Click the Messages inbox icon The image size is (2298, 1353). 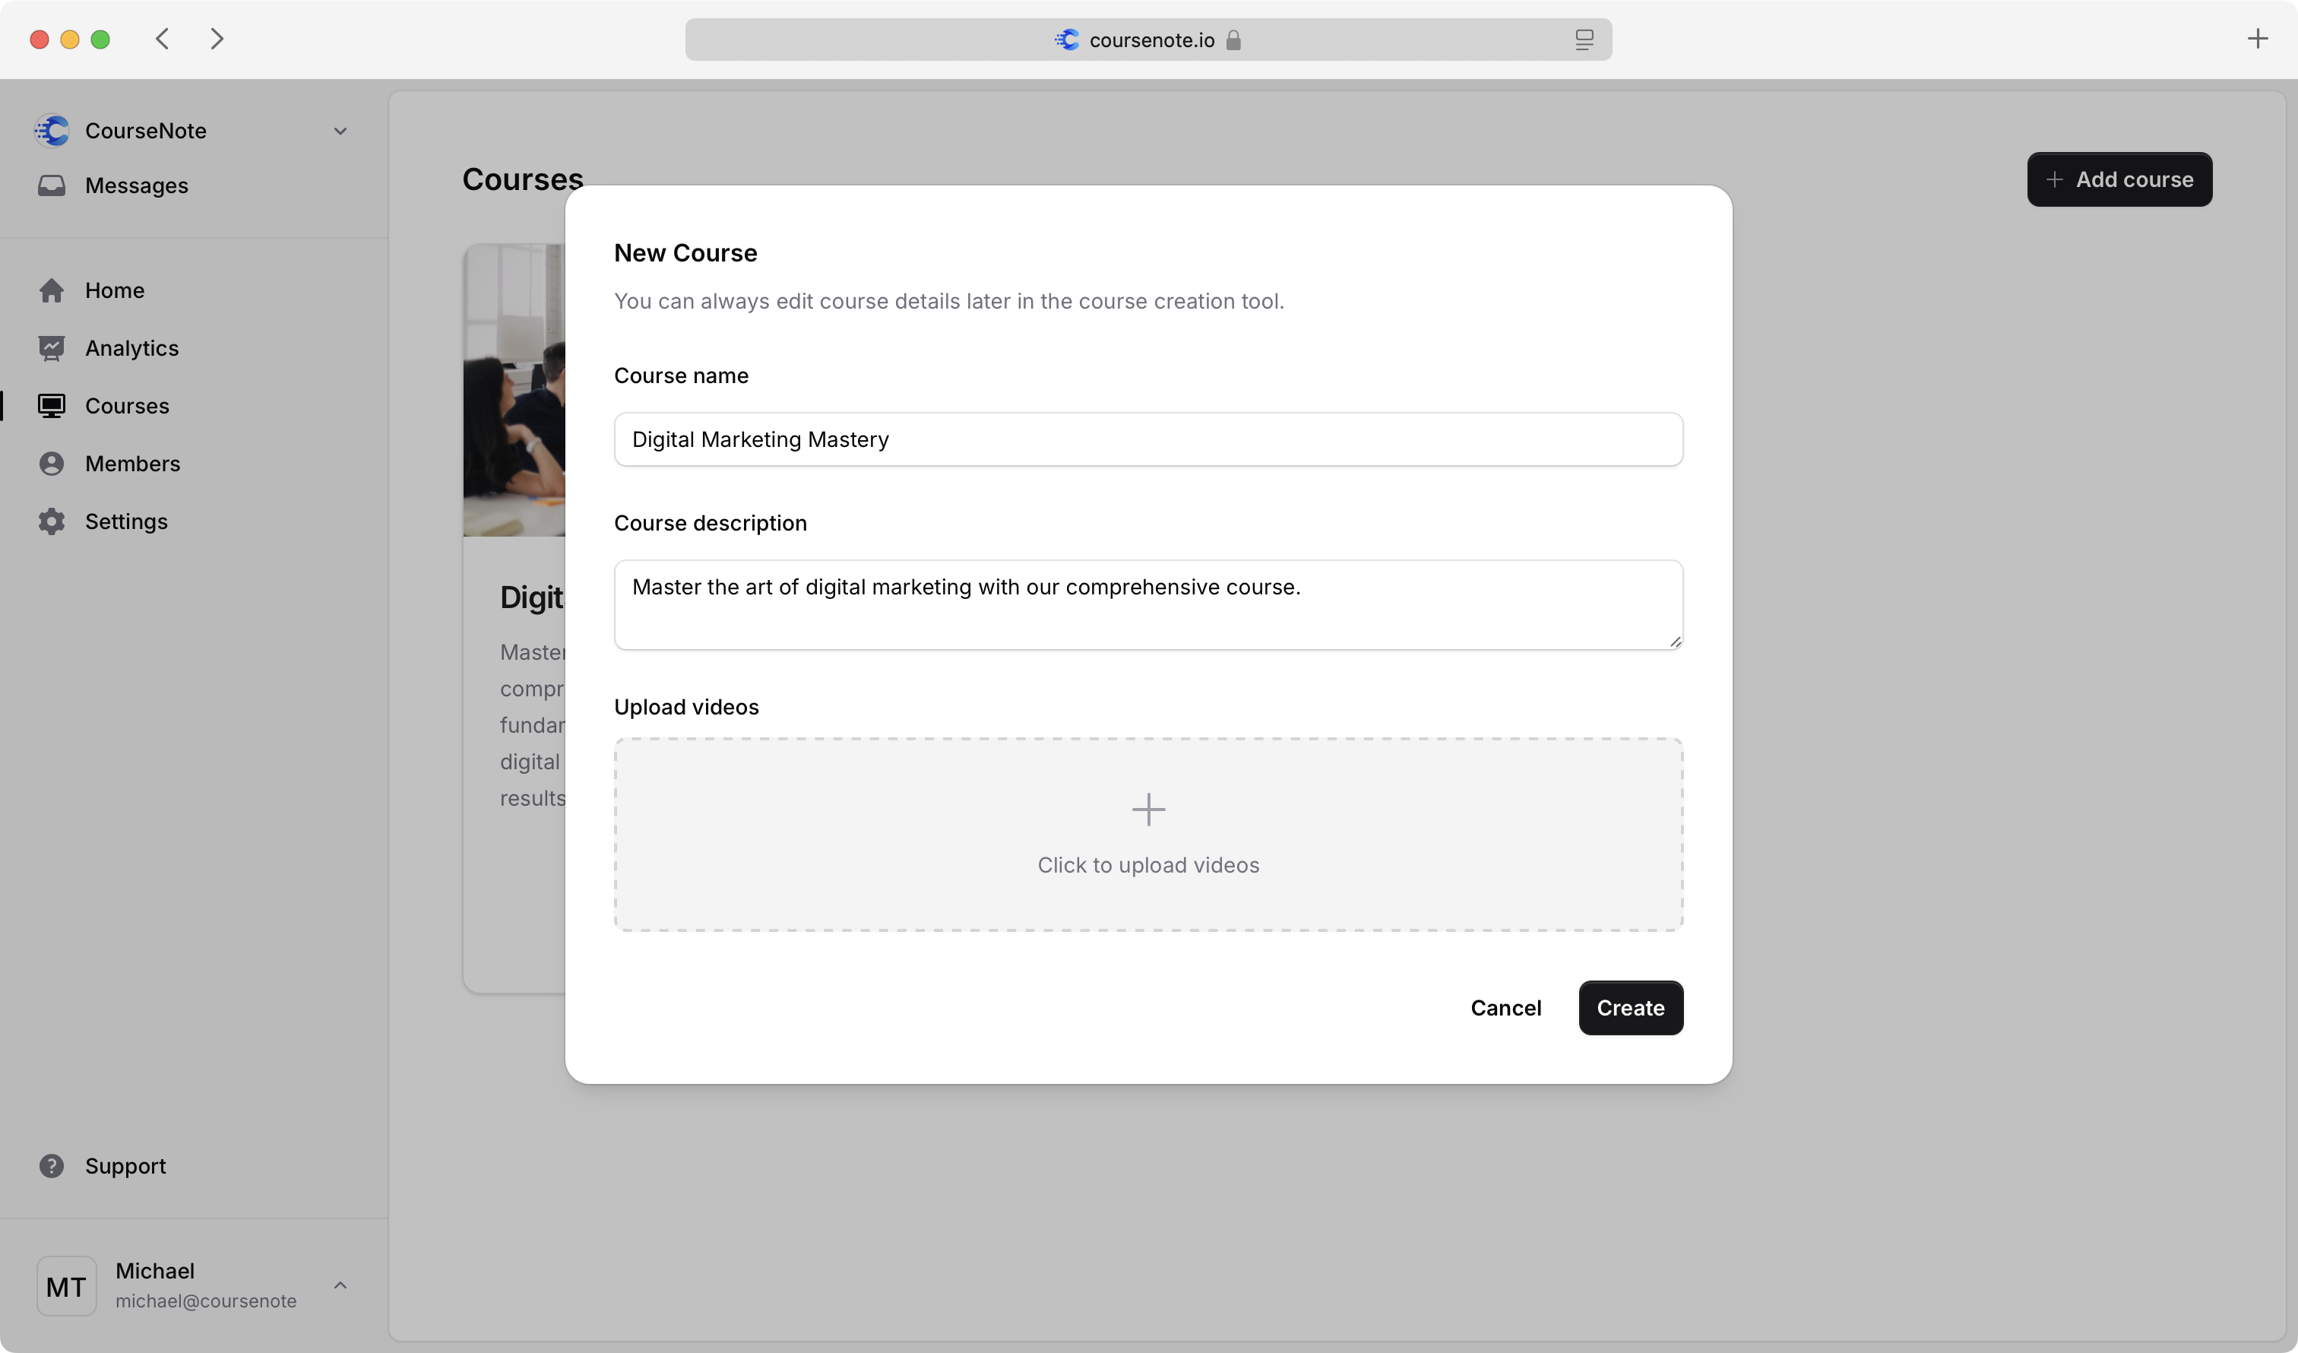pyautogui.click(x=51, y=185)
